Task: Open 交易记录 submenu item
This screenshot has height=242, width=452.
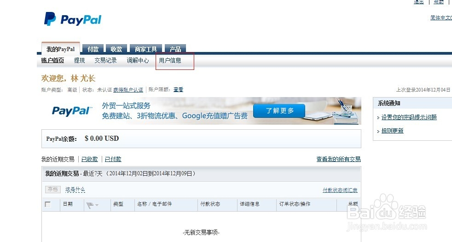Action: (x=105, y=61)
